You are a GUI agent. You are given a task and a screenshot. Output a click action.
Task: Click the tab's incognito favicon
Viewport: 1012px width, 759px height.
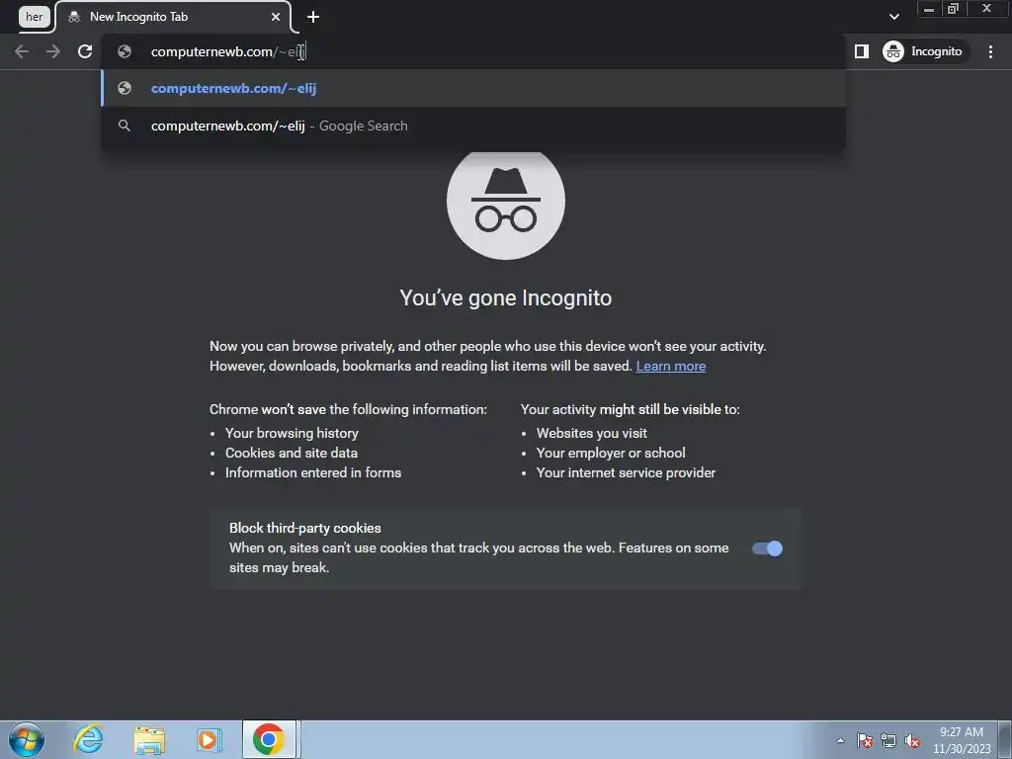point(74,17)
